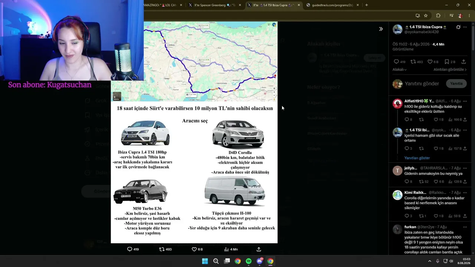Viewport: 475px width, 267px height.
Task: Open the Windows Start menu
Action: [x=205, y=261]
